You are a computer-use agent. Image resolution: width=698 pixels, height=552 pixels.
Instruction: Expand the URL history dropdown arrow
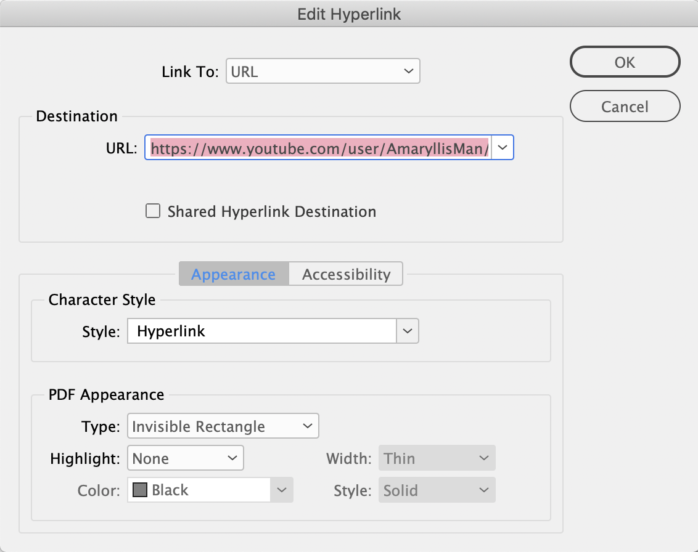click(503, 147)
